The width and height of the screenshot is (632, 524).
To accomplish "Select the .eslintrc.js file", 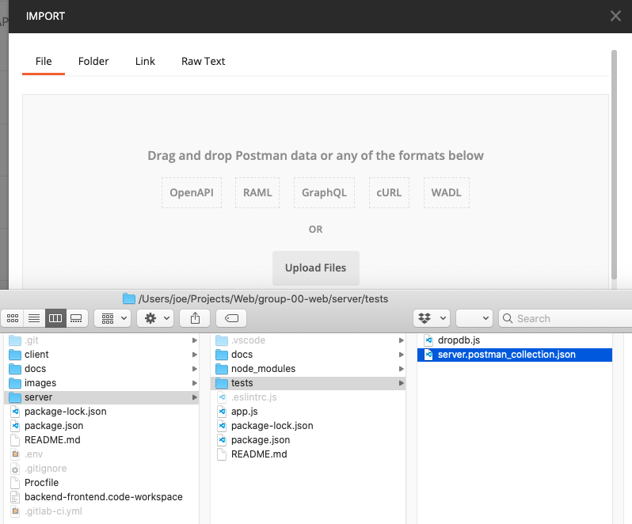I will (308, 397).
